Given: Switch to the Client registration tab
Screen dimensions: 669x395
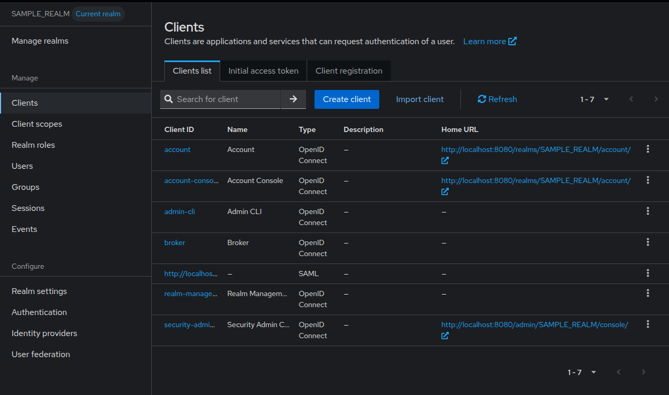Looking at the screenshot, I should pos(349,71).
